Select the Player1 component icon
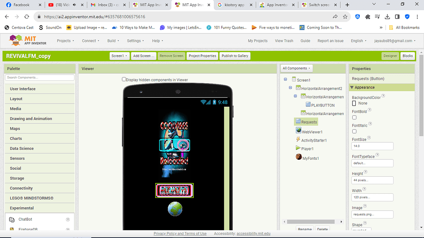Viewport: 424px width, 238px height. click(x=298, y=148)
